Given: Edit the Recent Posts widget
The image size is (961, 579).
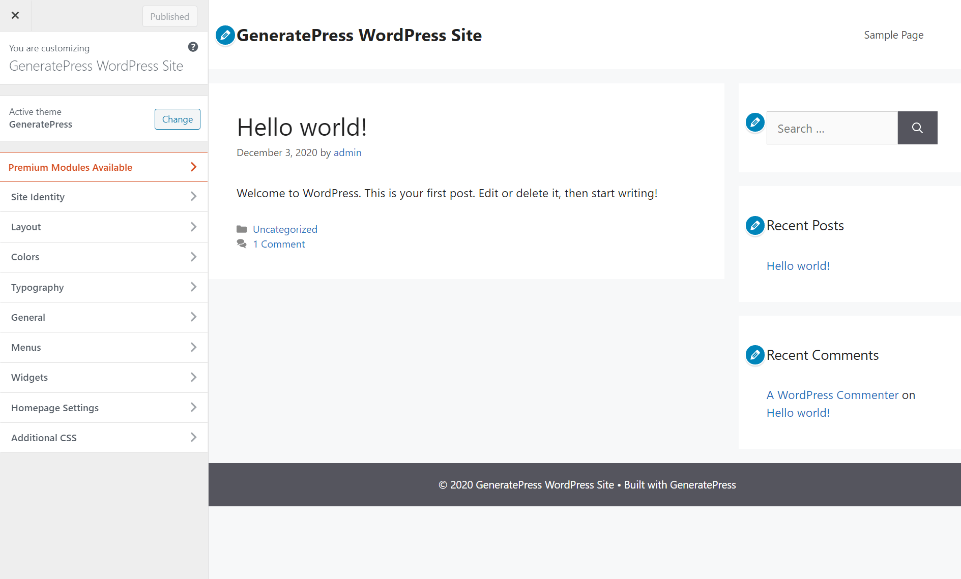Looking at the screenshot, I should pos(754,225).
